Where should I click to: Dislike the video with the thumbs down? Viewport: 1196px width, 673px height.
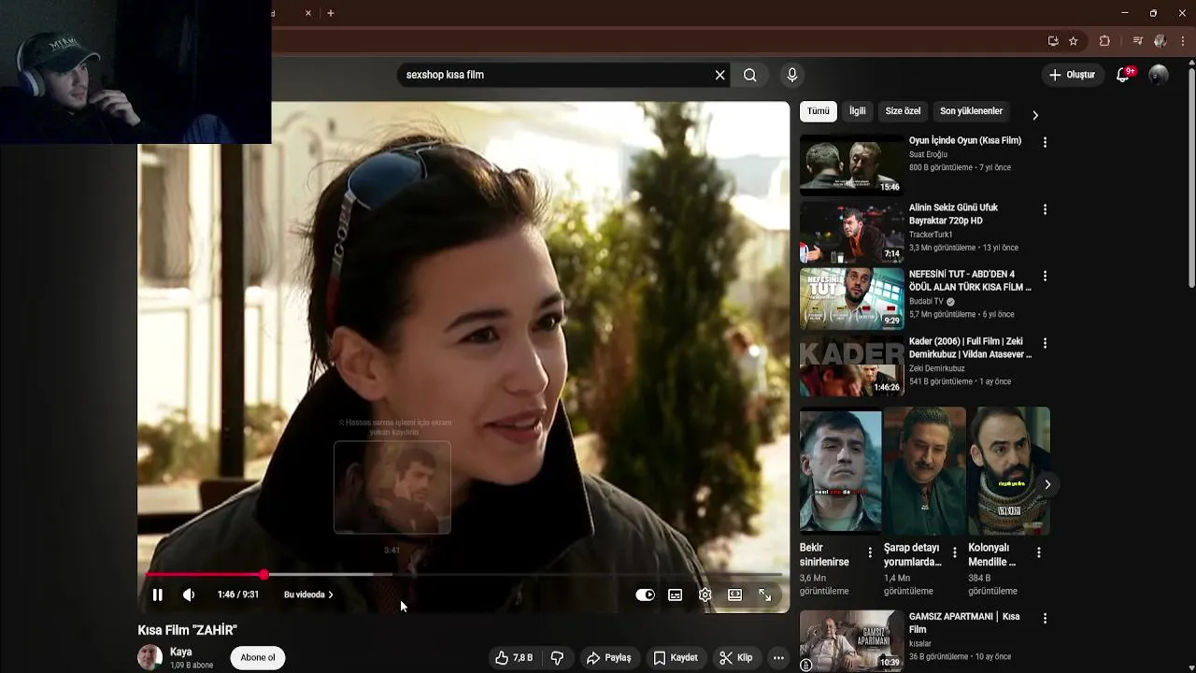point(557,658)
